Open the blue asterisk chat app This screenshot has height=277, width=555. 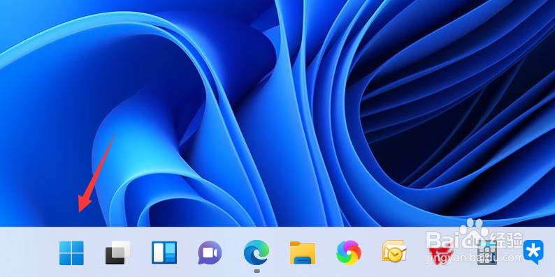(533, 252)
